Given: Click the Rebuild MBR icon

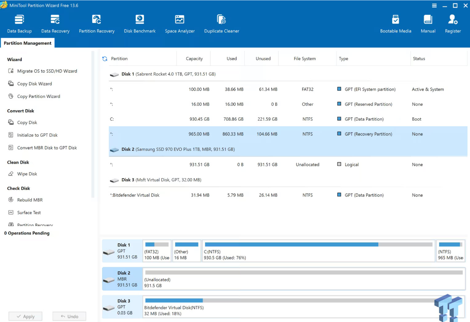Looking at the screenshot, I should pyautogui.click(x=11, y=200).
